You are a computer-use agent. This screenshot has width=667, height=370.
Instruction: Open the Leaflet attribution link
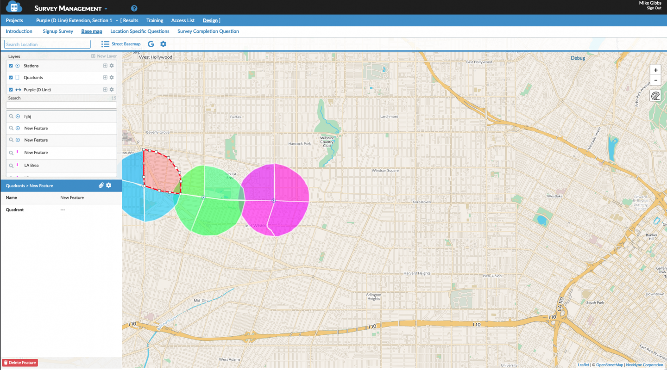584,365
